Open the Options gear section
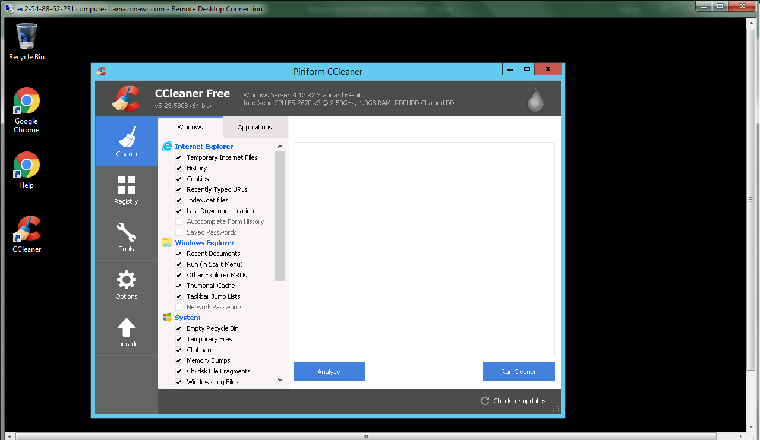 [x=127, y=284]
